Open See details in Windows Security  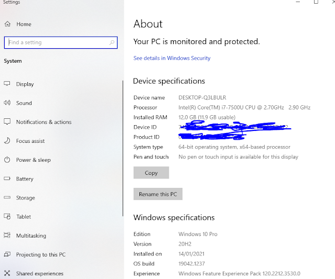(172, 58)
